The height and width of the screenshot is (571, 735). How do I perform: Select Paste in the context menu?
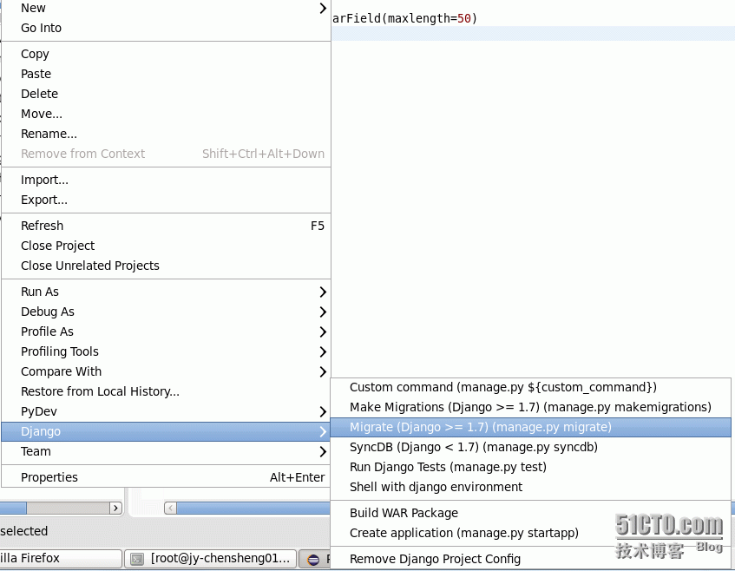click(166, 74)
